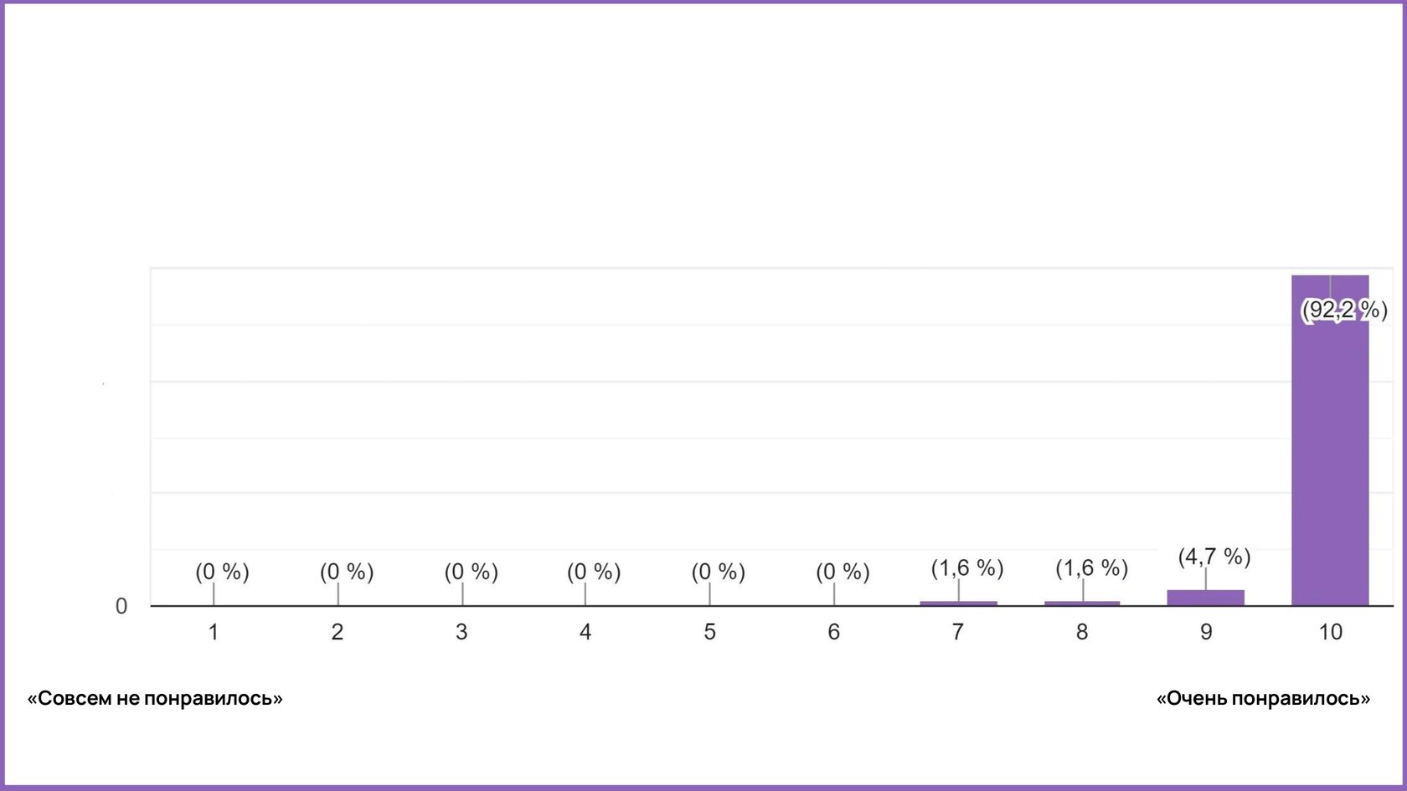Click the "(0 %)" label above rating 6
Image resolution: width=1407 pixels, height=791 pixels.
click(x=843, y=572)
